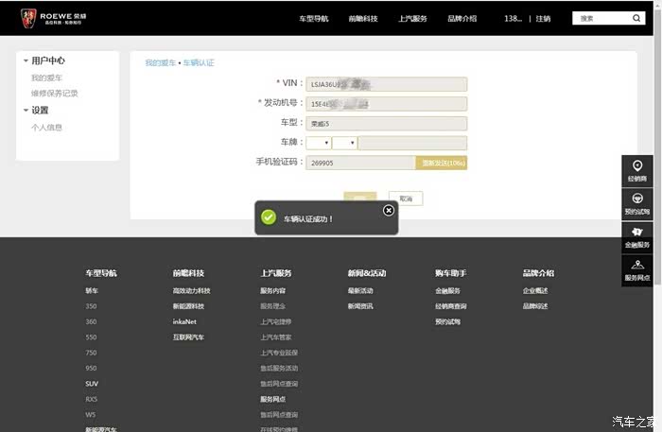Open 金融服务 finance side icon
The height and width of the screenshot is (432, 662).
pyautogui.click(x=637, y=236)
